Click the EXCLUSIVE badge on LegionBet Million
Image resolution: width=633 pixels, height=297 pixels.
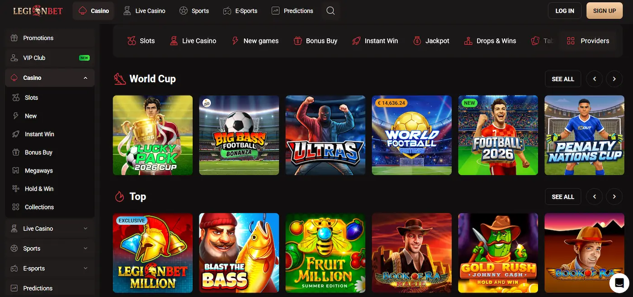coord(132,221)
